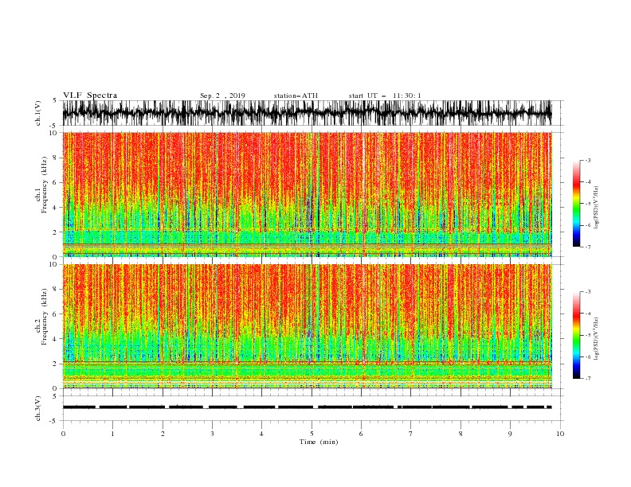Click the upper PSD color scale bar
This screenshot has width=631, height=487.
pos(576,204)
